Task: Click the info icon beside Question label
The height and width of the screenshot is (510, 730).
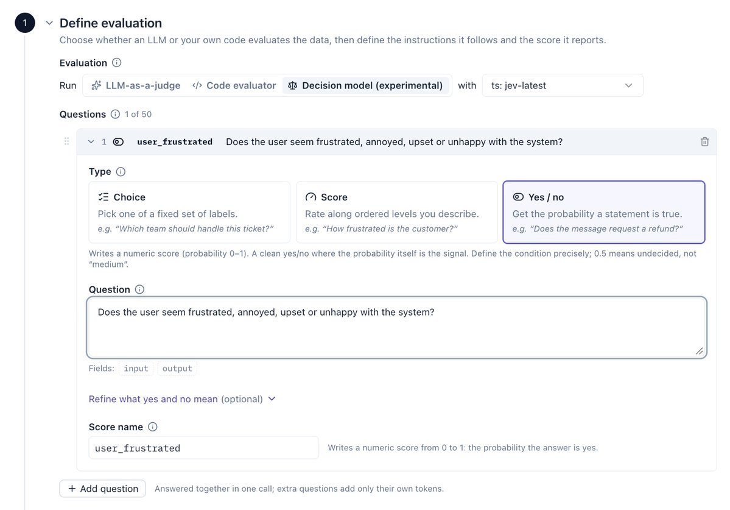Action: tap(139, 289)
